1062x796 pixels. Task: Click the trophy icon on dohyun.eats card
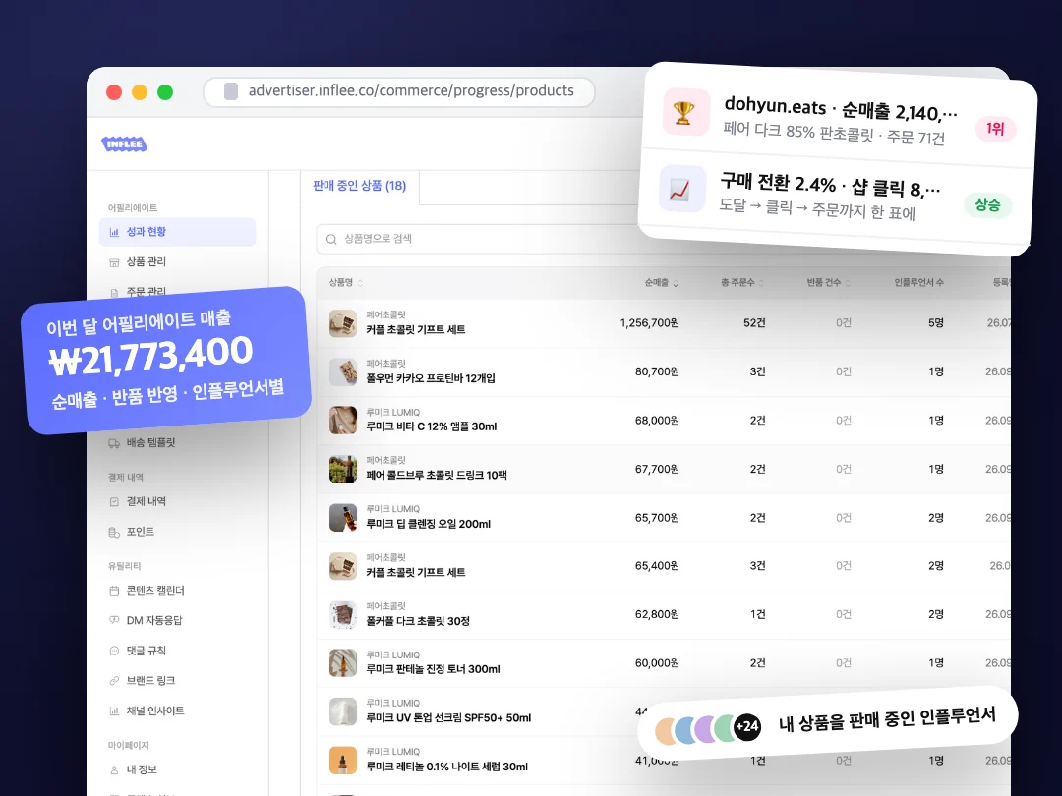(x=684, y=112)
